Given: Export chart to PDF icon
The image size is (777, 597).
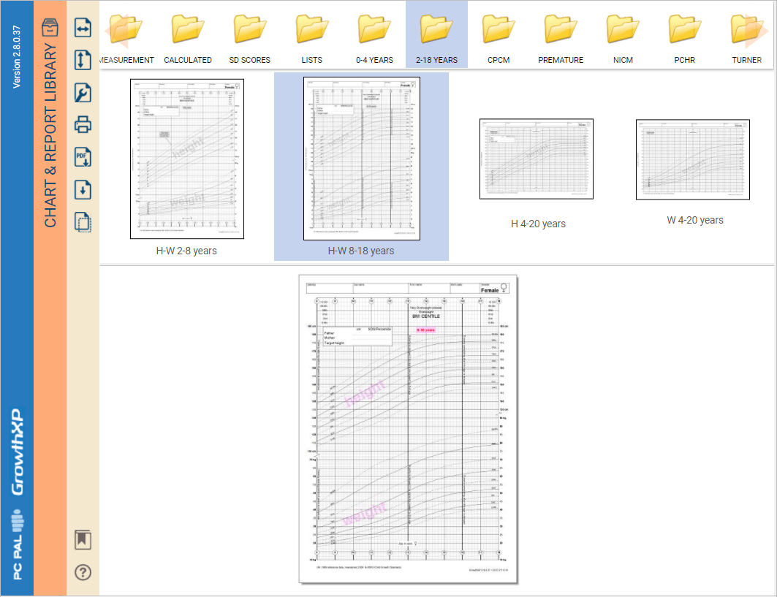Looking at the screenshot, I should [x=83, y=157].
